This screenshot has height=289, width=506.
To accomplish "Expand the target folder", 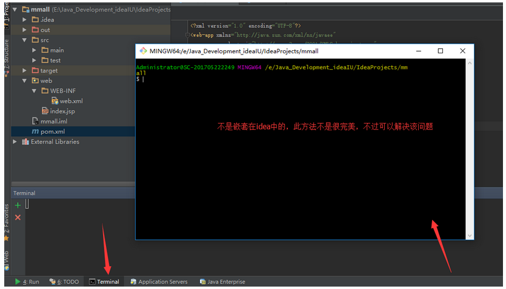I will (25, 70).
